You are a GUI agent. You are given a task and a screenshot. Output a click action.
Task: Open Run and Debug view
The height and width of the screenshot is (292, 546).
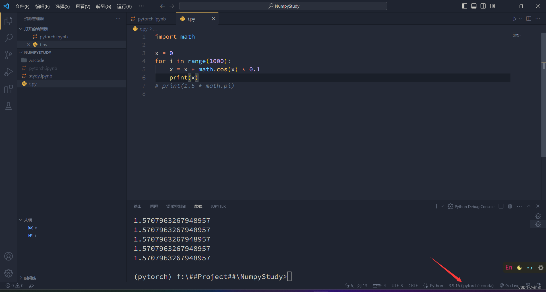click(9, 72)
